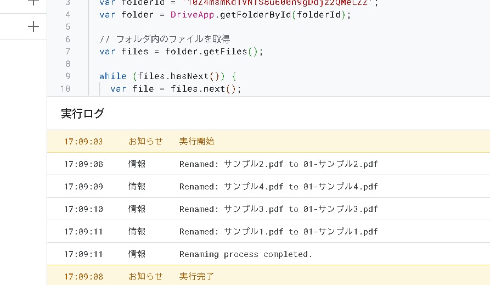
Task: Click the partially visible plus icon at top
Action: click(x=33, y=2)
